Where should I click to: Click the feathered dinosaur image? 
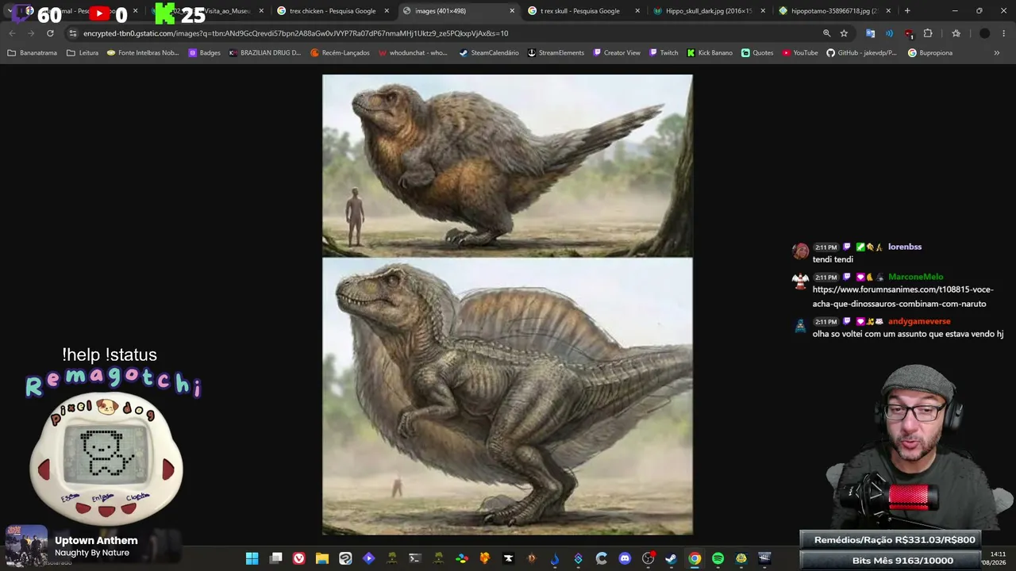tap(507, 305)
